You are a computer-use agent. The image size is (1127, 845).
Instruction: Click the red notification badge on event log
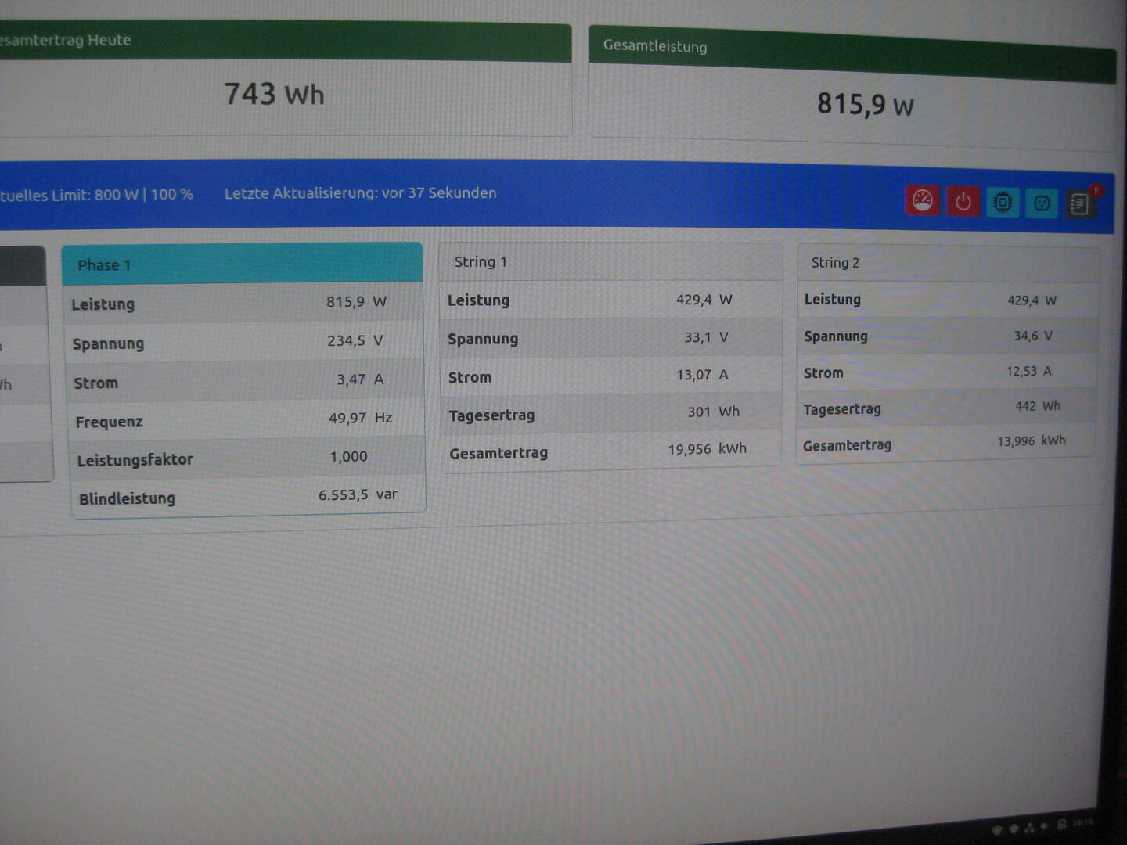(x=1096, y=190)
